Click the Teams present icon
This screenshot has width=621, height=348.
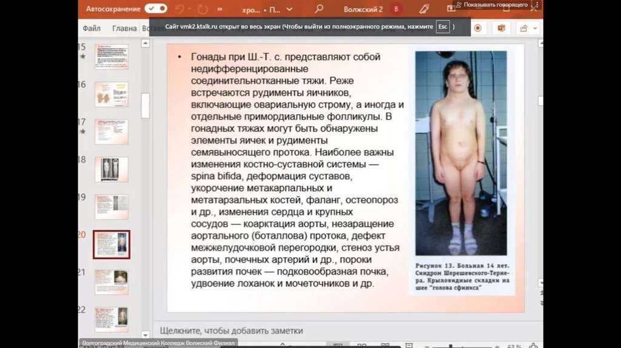[x=501, y=28]
